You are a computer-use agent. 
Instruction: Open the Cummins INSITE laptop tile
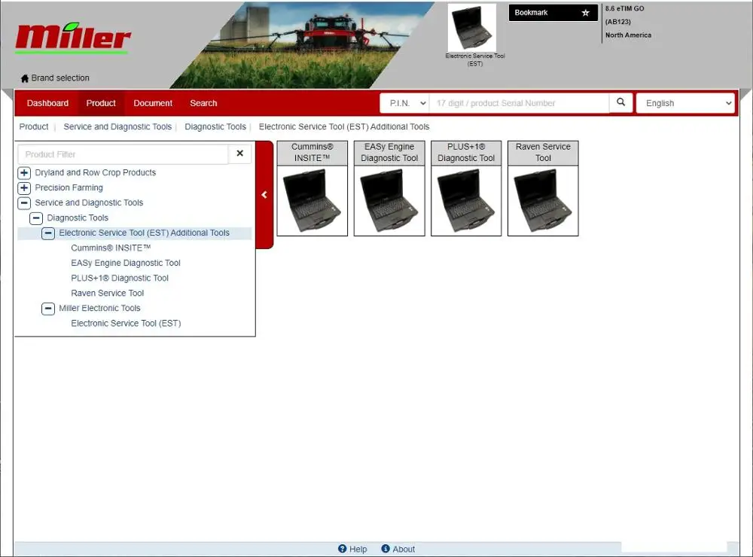(x=312, y=201)
